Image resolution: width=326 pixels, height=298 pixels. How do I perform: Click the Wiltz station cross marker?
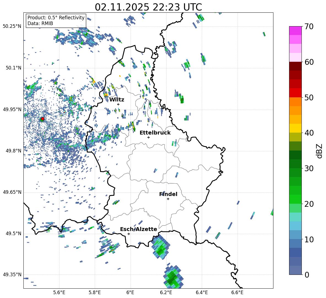tap(118, 104)
